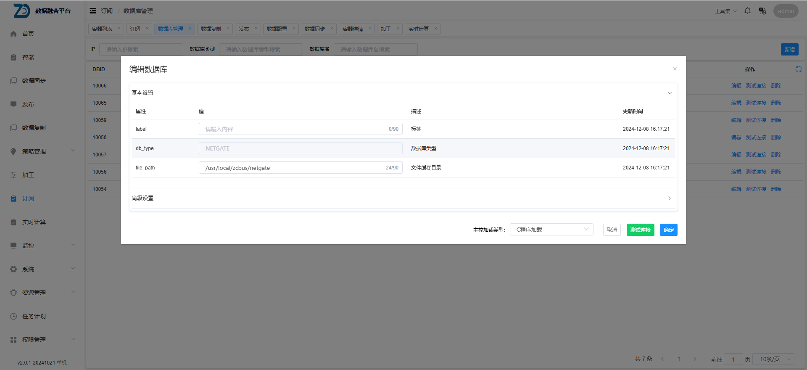The width and height of the screenshot is (807, 370).
Task: Expand the 策略管理 sidebar submenu
Action: 42,151
